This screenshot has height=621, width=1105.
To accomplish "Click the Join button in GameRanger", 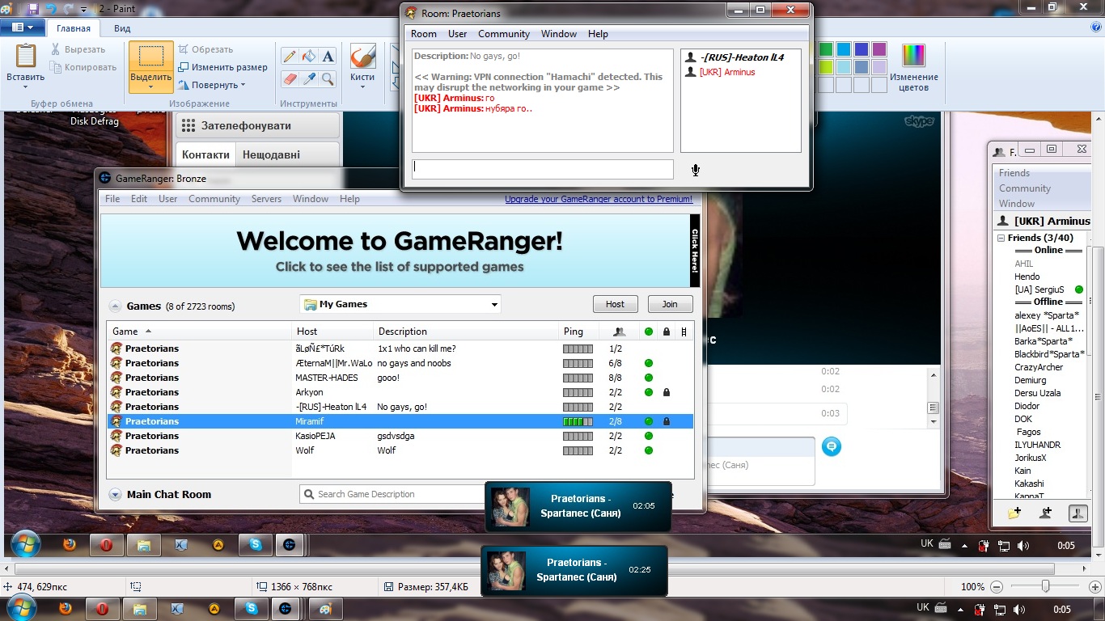I will point(670,304).
